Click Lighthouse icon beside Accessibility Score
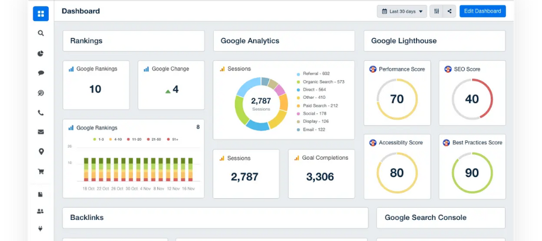542x241 pixels. point(373,142)
